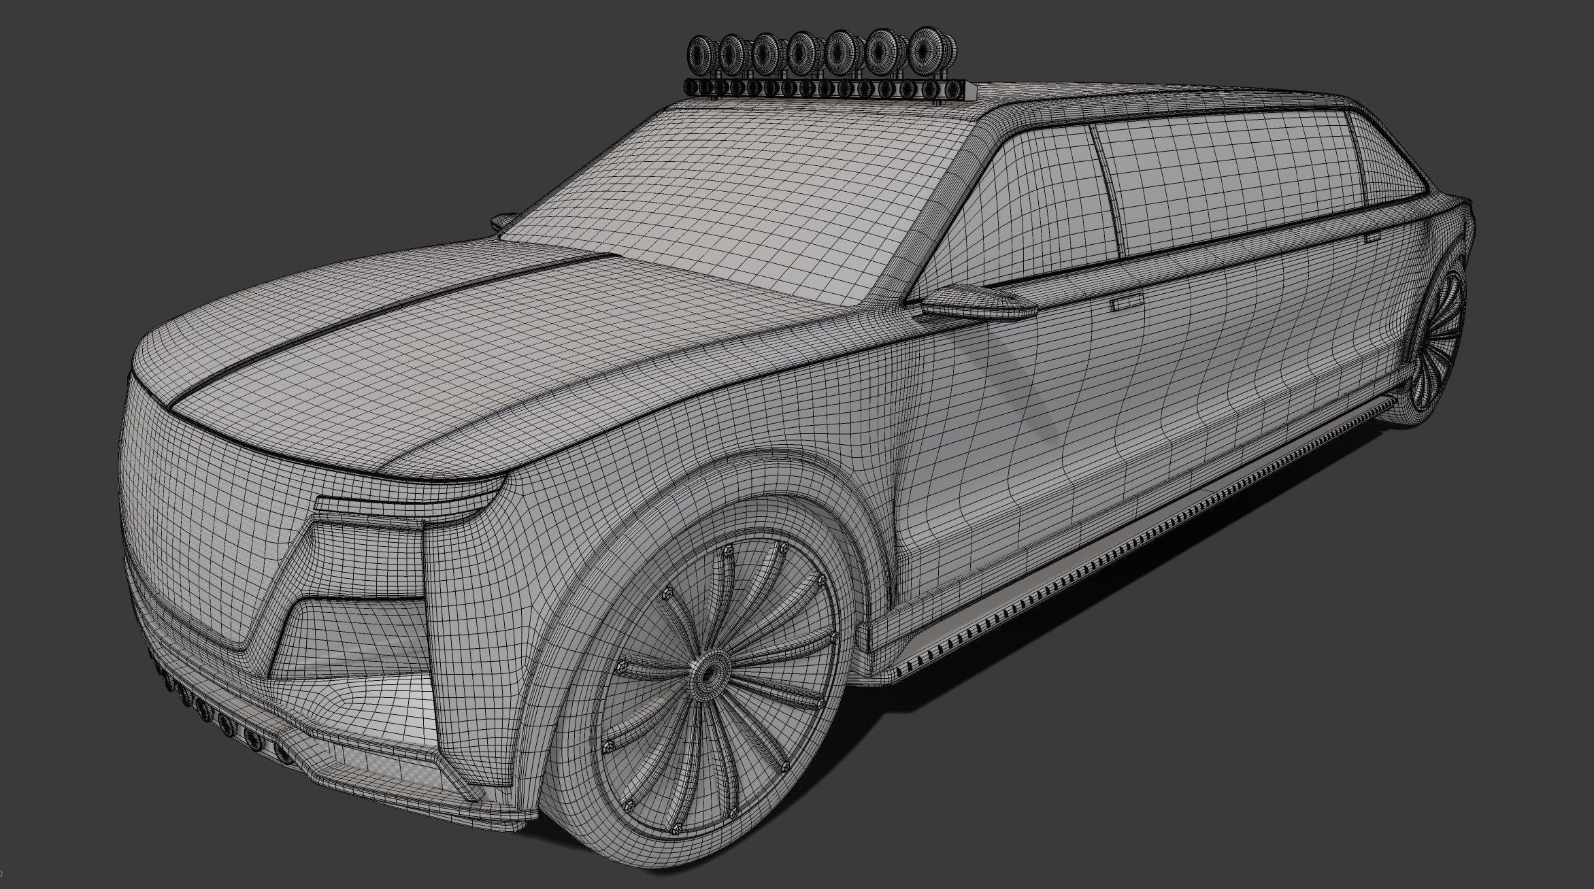Select the rear door handle near the rear window
This screenshot has height=889, width=1594.
(1372, 237)
